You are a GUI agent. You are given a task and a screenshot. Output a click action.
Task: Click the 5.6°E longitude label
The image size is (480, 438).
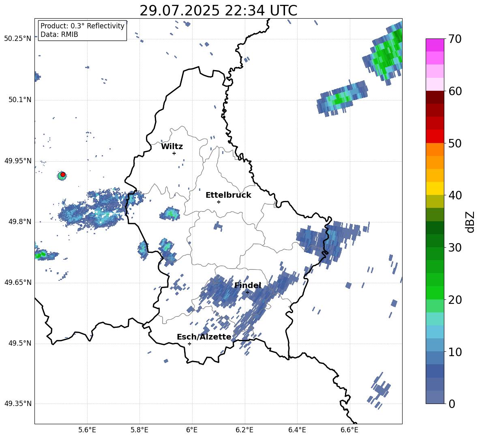tap(87, 430)
